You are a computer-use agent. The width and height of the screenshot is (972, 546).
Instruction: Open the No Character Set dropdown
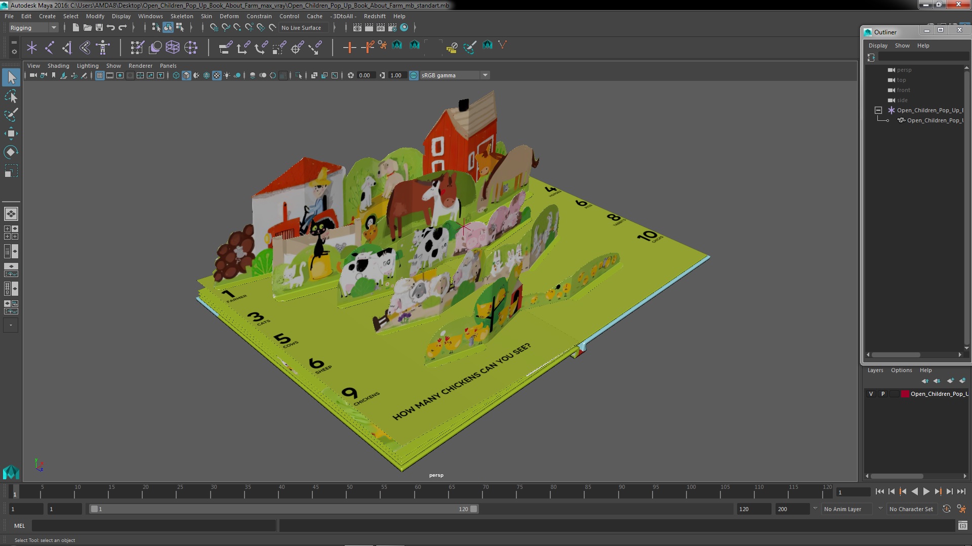[912, 509]
